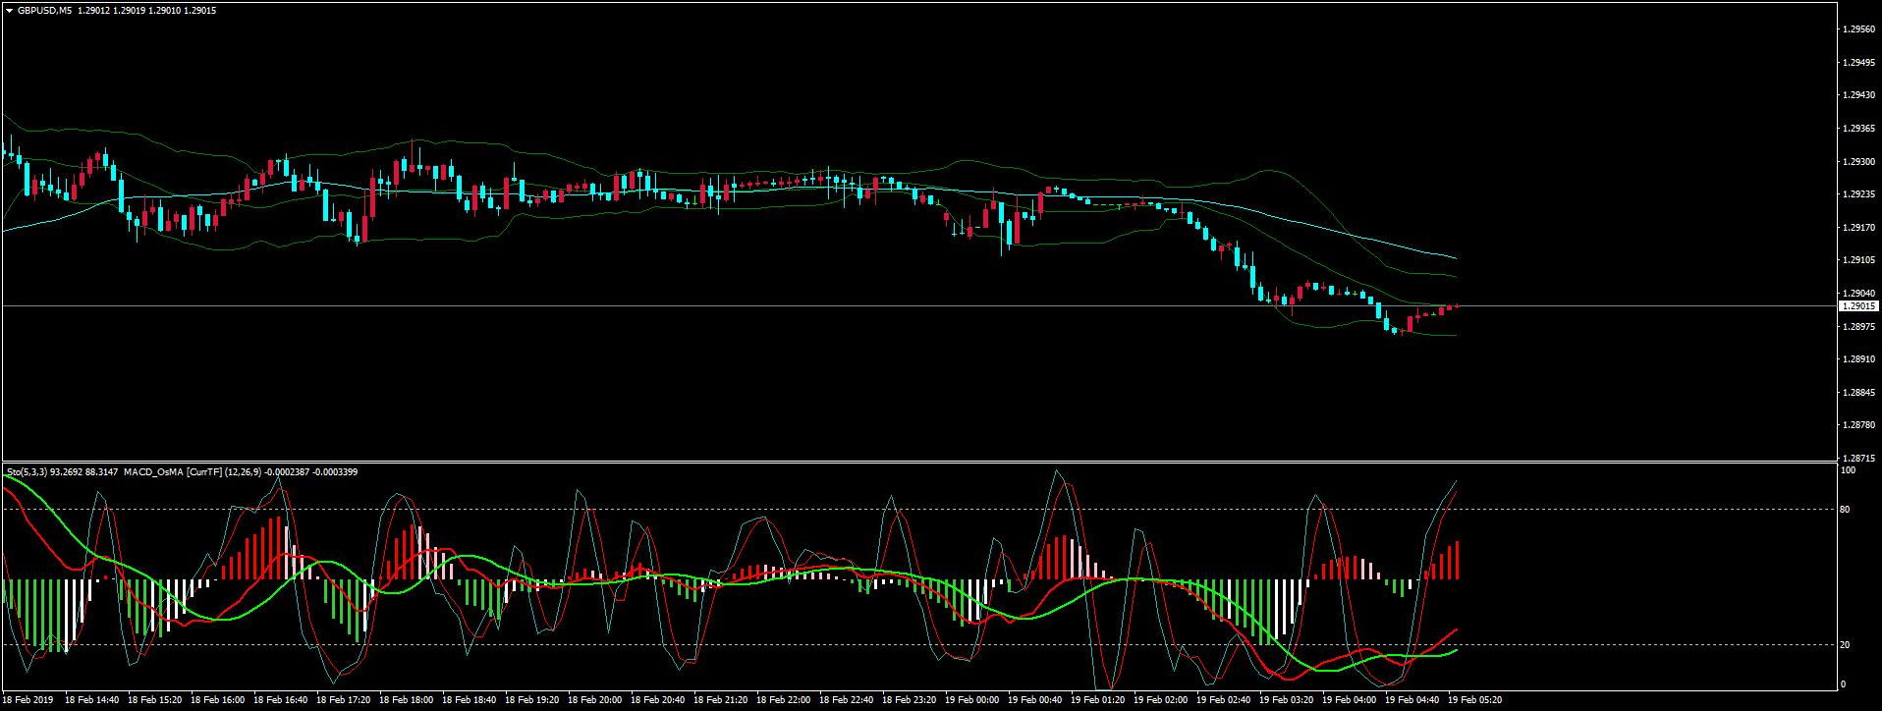
Task: Click the 1.29560 price axis label
Action: pyautogui.click(x=1858, y=29)
